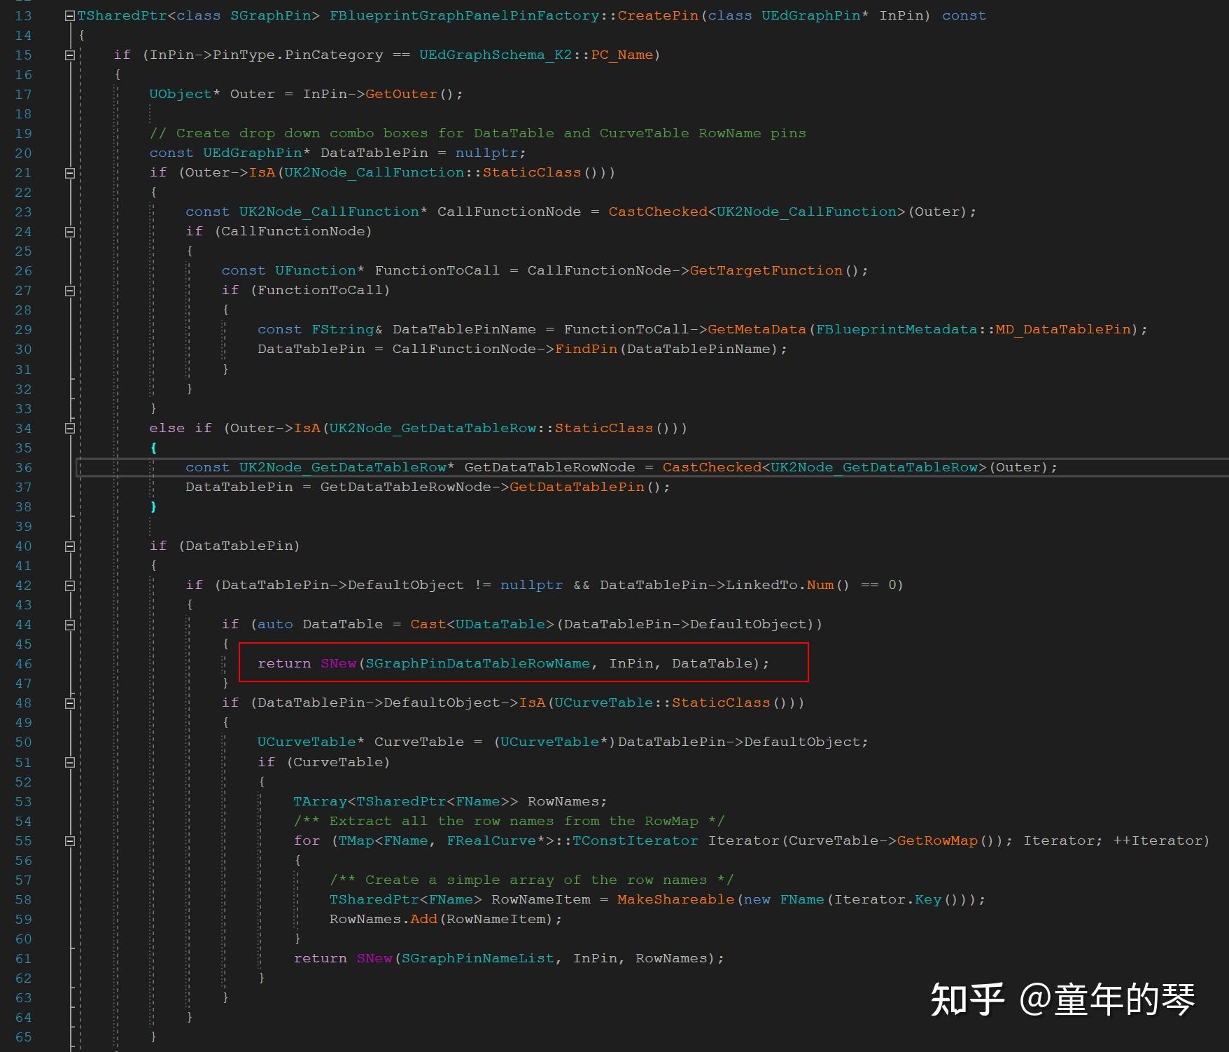Screen dimensions: 1229x1052
Task: Collapse the CurveTable if block on line 51
Action: tap(69, 762)
